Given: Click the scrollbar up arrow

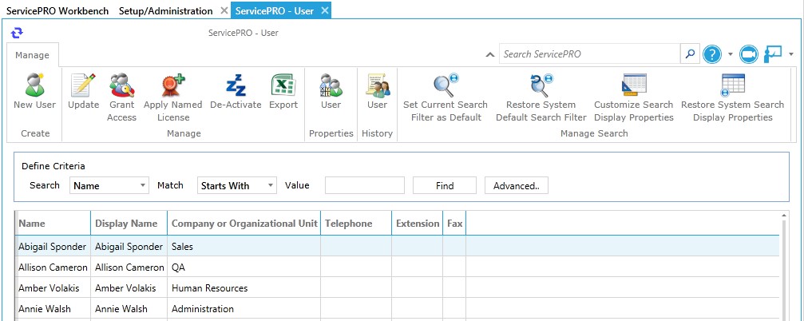Looking at the screenshot, I should (784, 216).
